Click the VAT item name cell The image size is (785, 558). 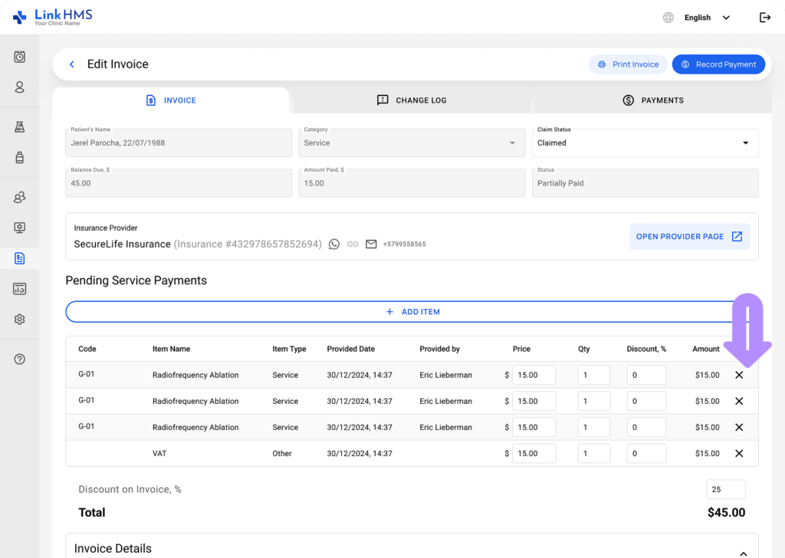tap(159, 454)
